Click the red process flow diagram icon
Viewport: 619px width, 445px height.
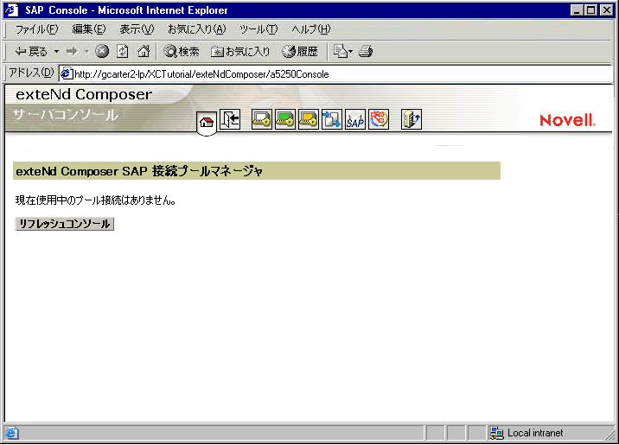(379, 119)
